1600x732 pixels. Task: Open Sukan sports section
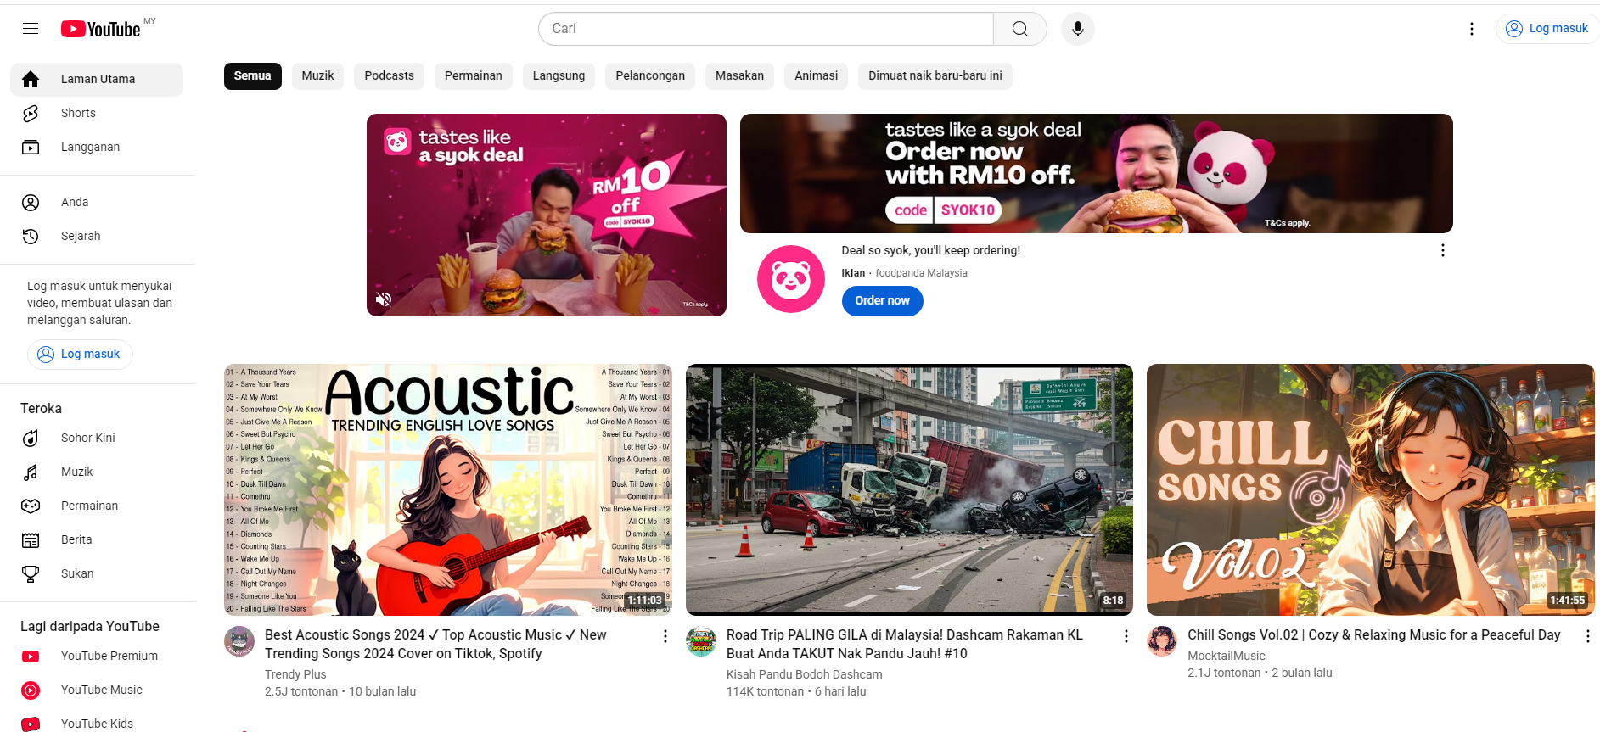[x=97, y=573]
